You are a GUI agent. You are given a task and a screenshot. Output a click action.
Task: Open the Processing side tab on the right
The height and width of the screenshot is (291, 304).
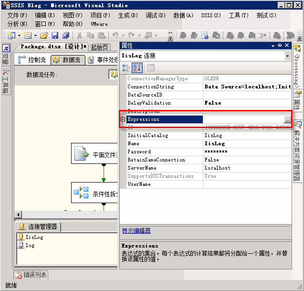pyautogui.click(x=297, y=66)
